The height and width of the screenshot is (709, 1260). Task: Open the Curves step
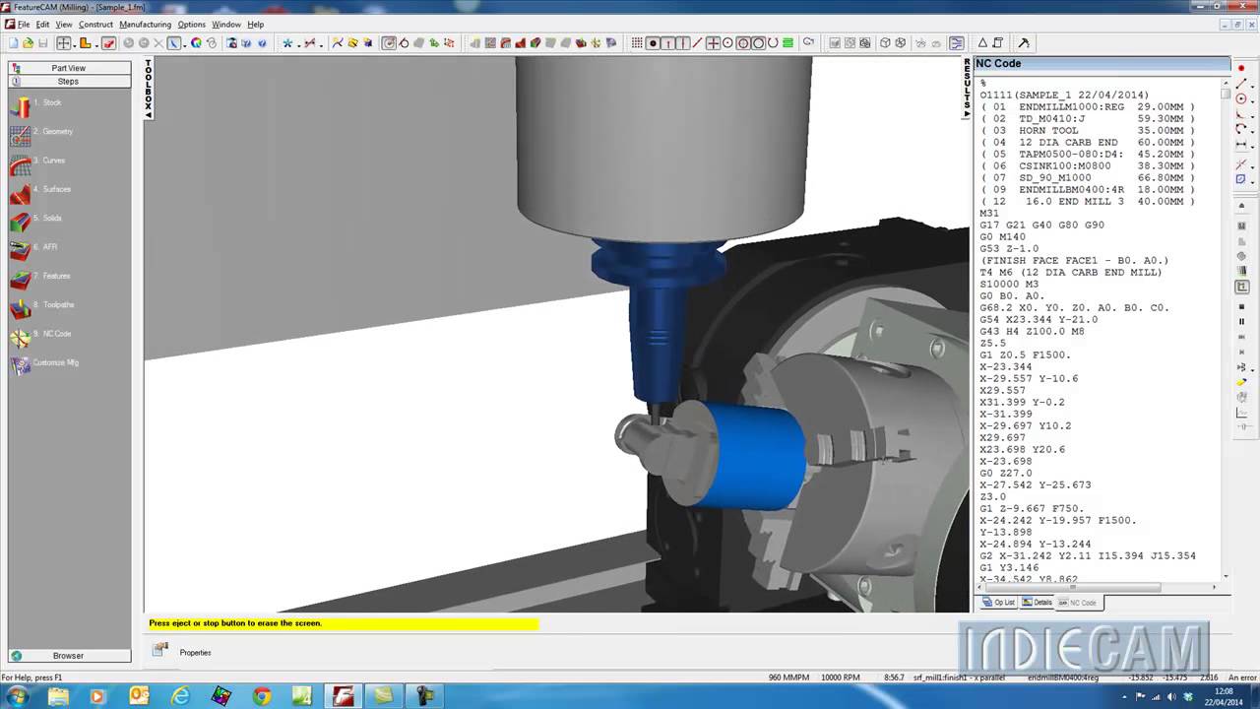37,161
